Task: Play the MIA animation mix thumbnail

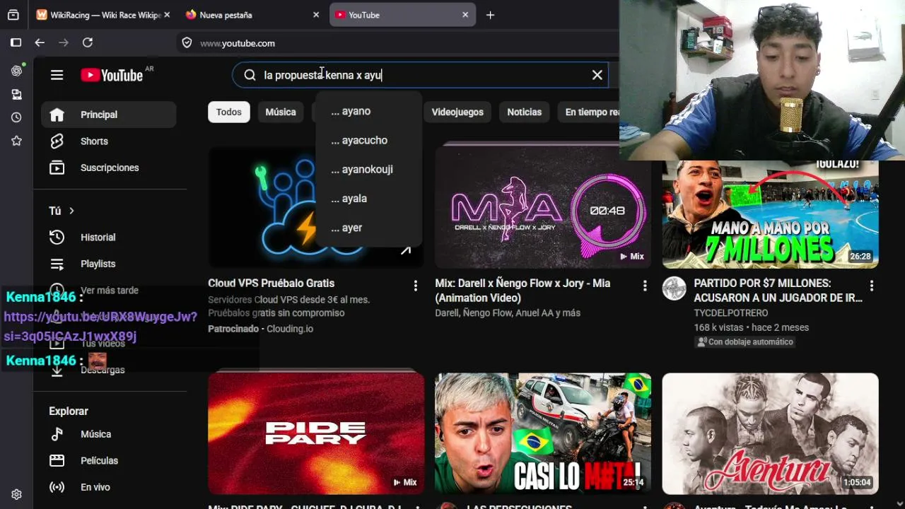Action: click(543, 208)
